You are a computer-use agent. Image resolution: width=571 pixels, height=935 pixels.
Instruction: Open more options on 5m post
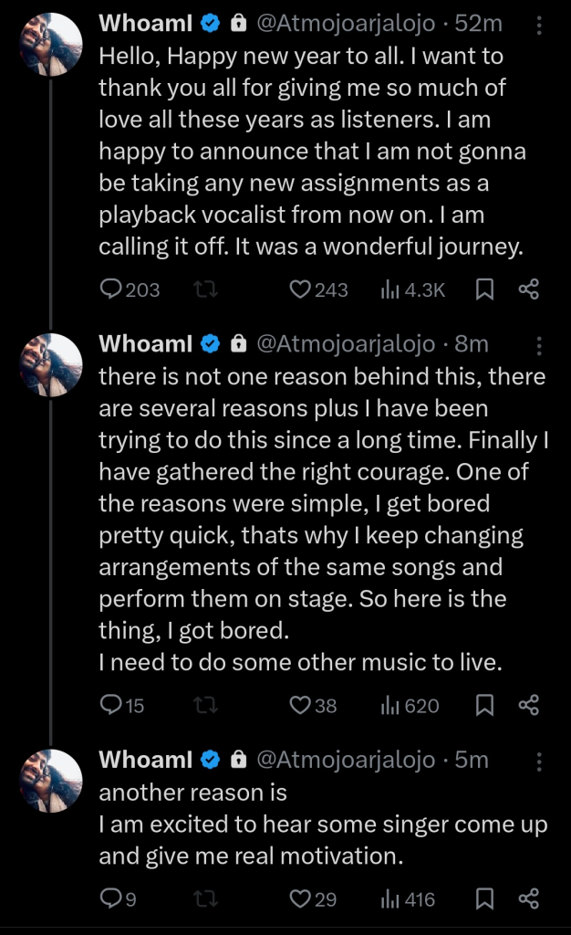(x=539, y=761)
